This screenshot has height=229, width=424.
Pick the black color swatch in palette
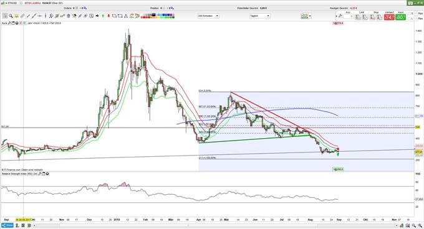(154, 15)
